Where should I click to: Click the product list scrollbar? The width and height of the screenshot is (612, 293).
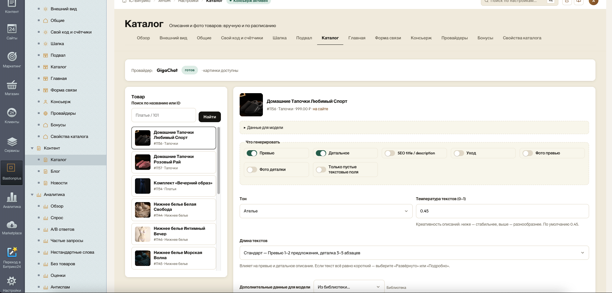[219, 161]
